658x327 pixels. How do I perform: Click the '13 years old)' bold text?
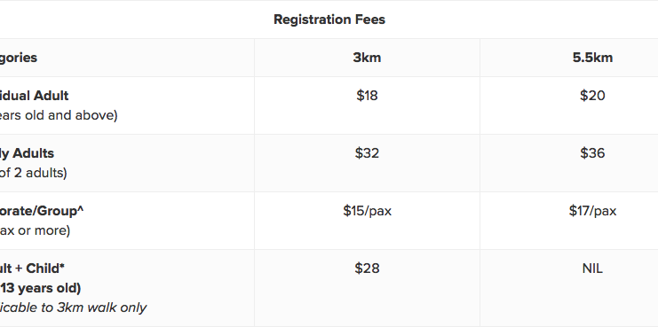(40, 288)
